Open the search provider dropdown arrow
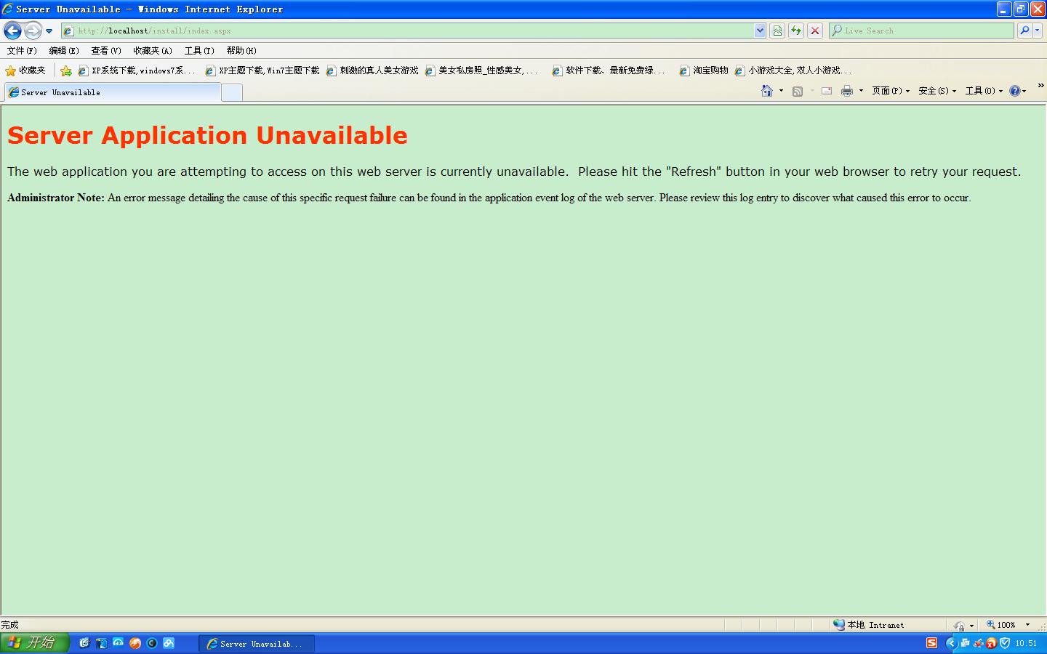This screenshot has height=654, width=1047. point(1038,31)
